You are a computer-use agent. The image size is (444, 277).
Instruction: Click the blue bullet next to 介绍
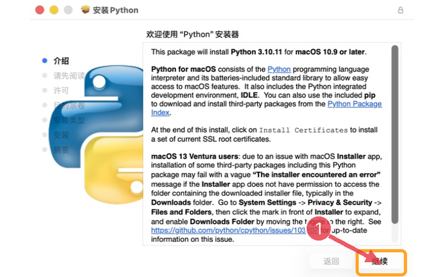click(x=44, y=61)
